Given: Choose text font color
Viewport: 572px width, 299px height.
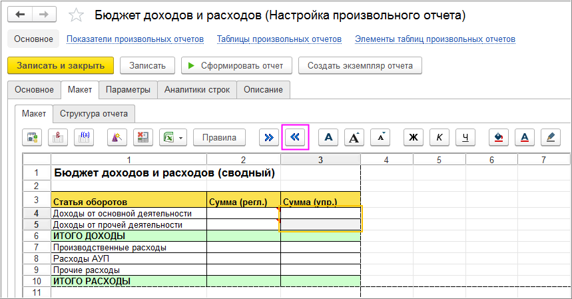Looking at the screenshot, I should click(525, 137).
